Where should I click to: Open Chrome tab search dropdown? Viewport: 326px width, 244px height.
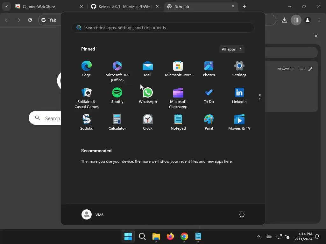click(x=6, y=6)
